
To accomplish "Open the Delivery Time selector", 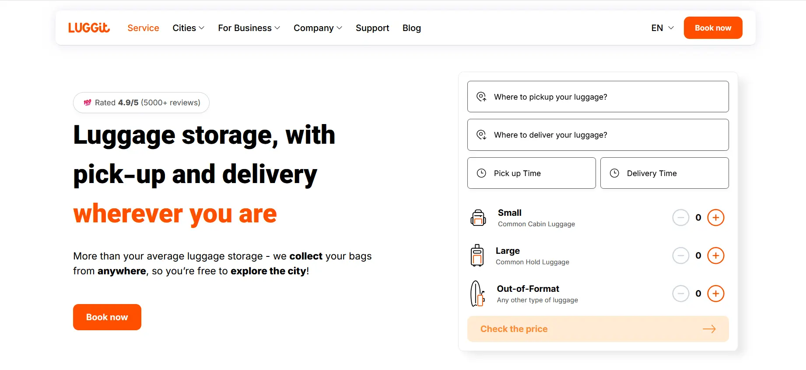I will coord(665,173).
